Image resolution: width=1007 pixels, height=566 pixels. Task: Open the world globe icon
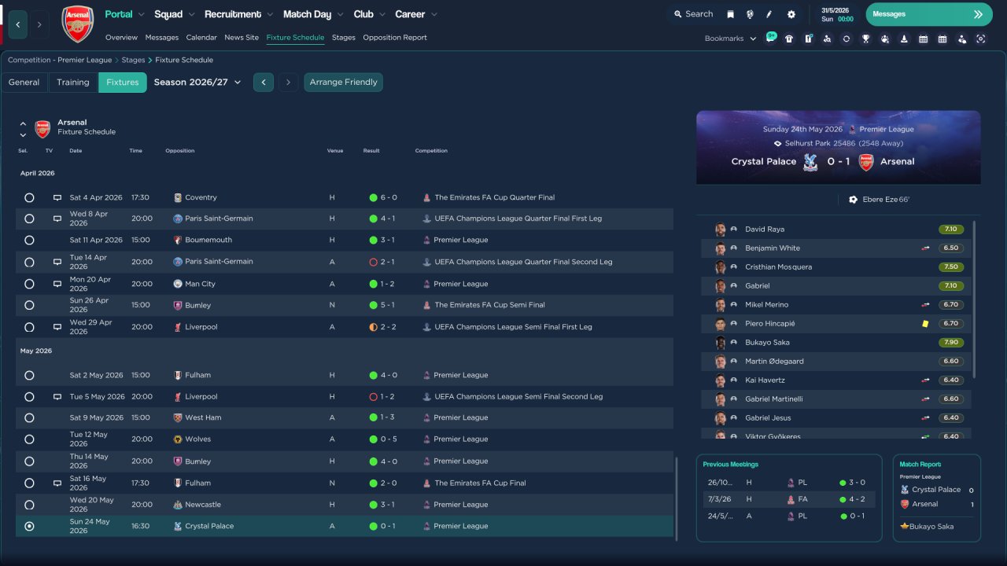click(750, 14)
